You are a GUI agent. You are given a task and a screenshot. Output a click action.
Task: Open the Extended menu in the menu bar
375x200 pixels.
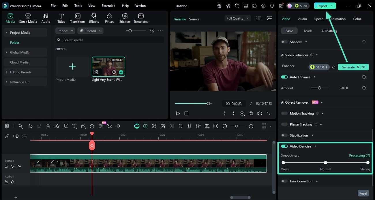108,5
